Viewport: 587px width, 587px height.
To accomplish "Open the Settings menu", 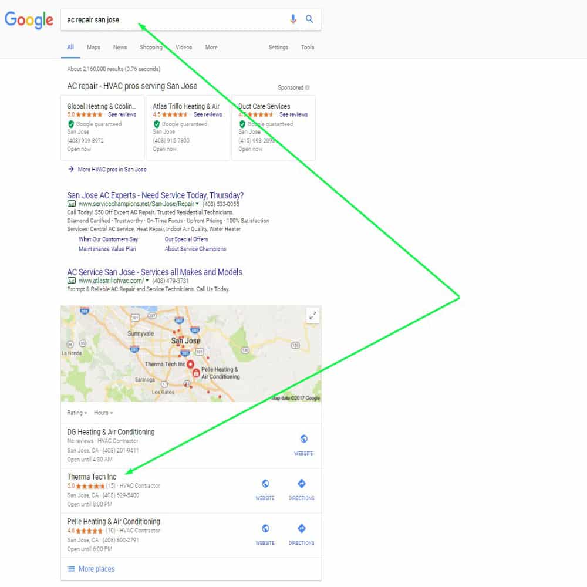I will (x=278, y=47).
